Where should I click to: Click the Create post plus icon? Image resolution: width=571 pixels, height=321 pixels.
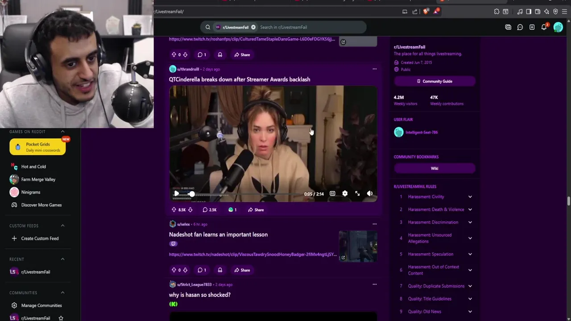point(532,27)
